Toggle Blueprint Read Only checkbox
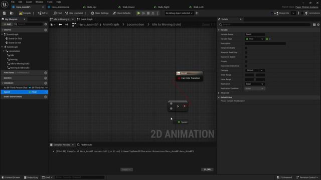321x180 pixels. coord(246,52)
